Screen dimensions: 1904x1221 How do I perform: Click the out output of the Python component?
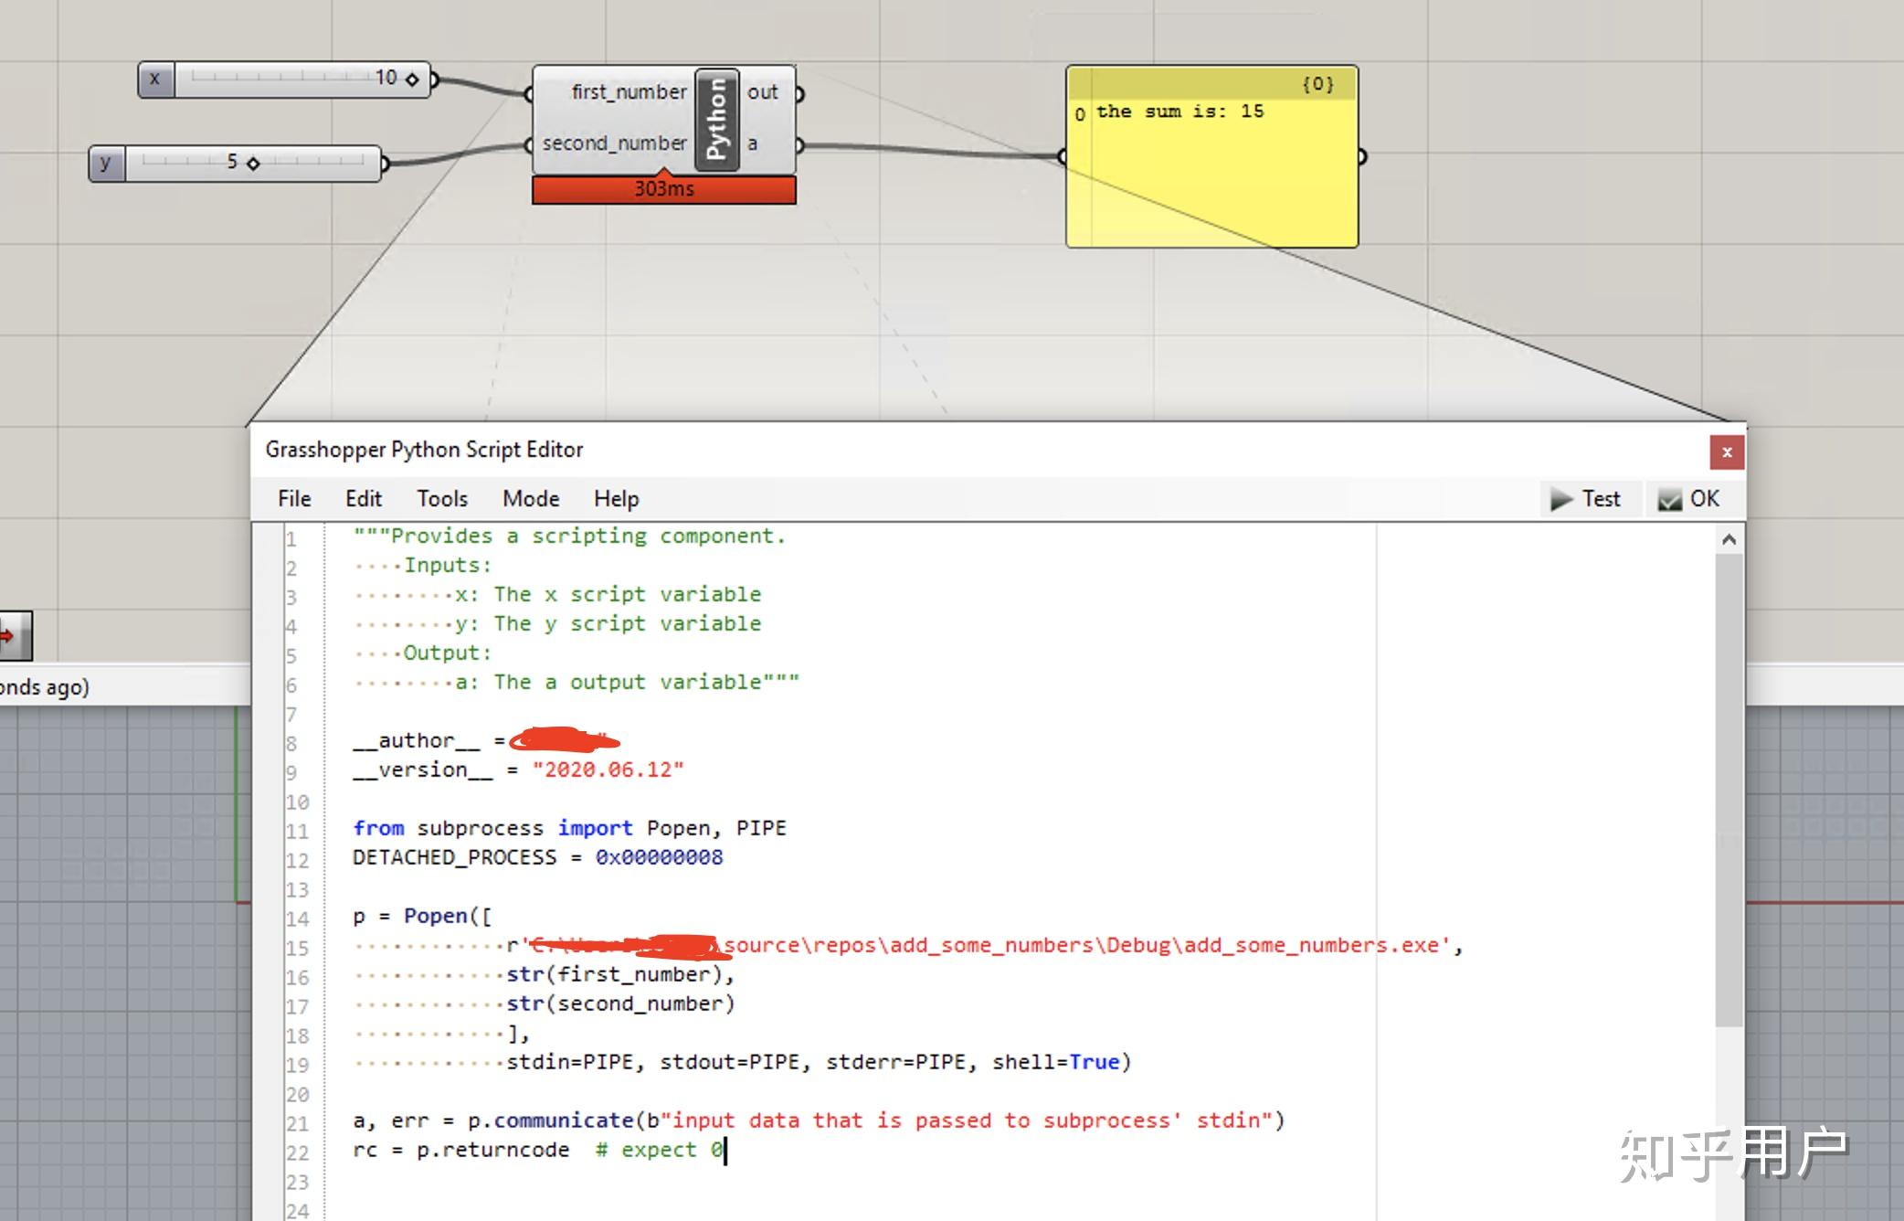tap(762, 92)
